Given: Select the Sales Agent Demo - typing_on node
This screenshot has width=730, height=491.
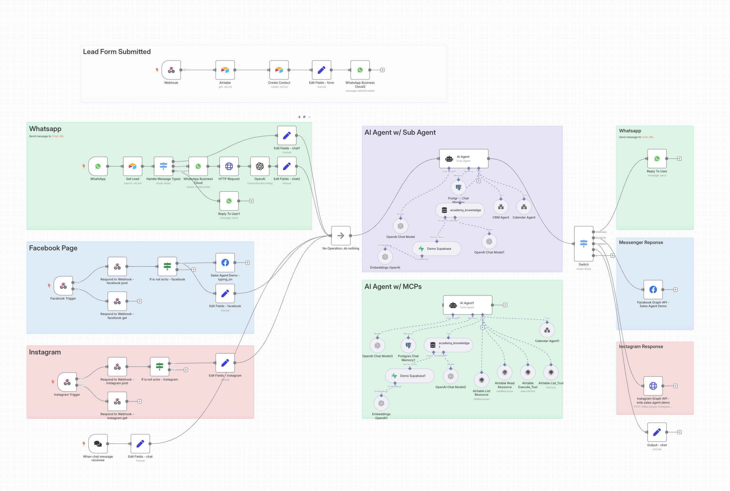Looking at the screenshot, I should pos(225,263).
